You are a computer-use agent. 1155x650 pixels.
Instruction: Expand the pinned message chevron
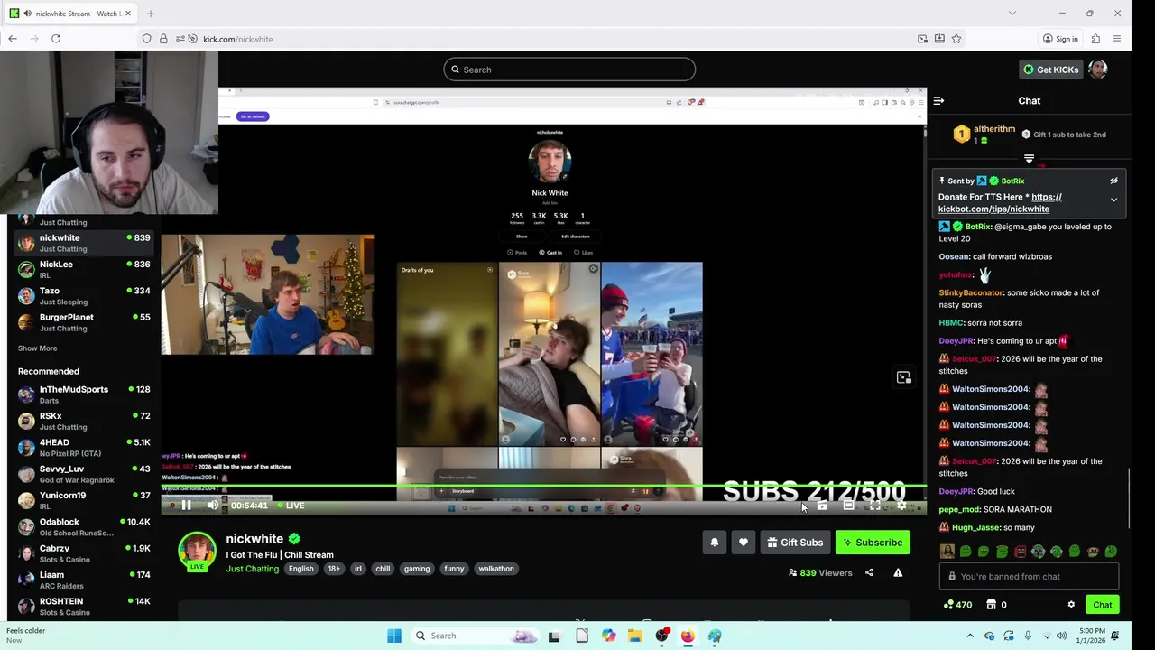click(x=1113, y=200)
